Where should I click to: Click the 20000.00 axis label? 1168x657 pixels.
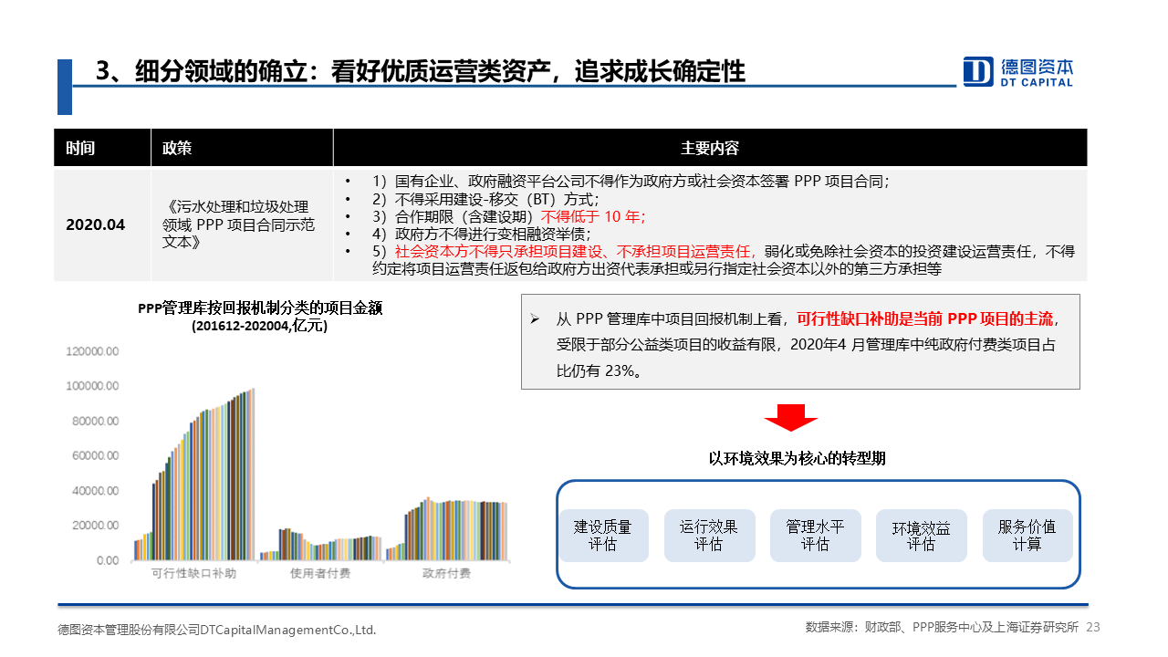tap(94, 526)
